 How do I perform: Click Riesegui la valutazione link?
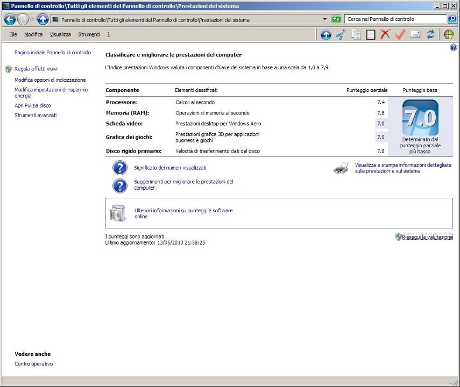coord(427,237)
